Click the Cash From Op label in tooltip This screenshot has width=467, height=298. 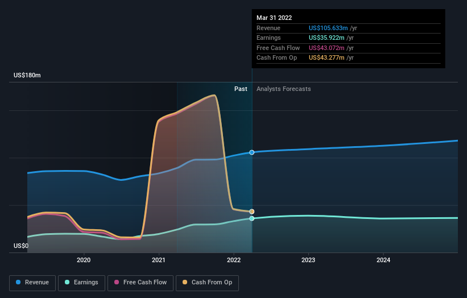[276, 58]
